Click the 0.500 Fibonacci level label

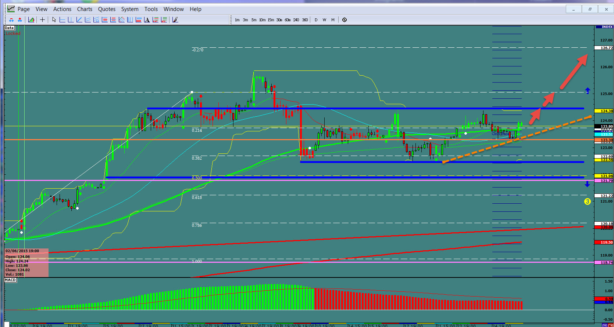[197, 178]
